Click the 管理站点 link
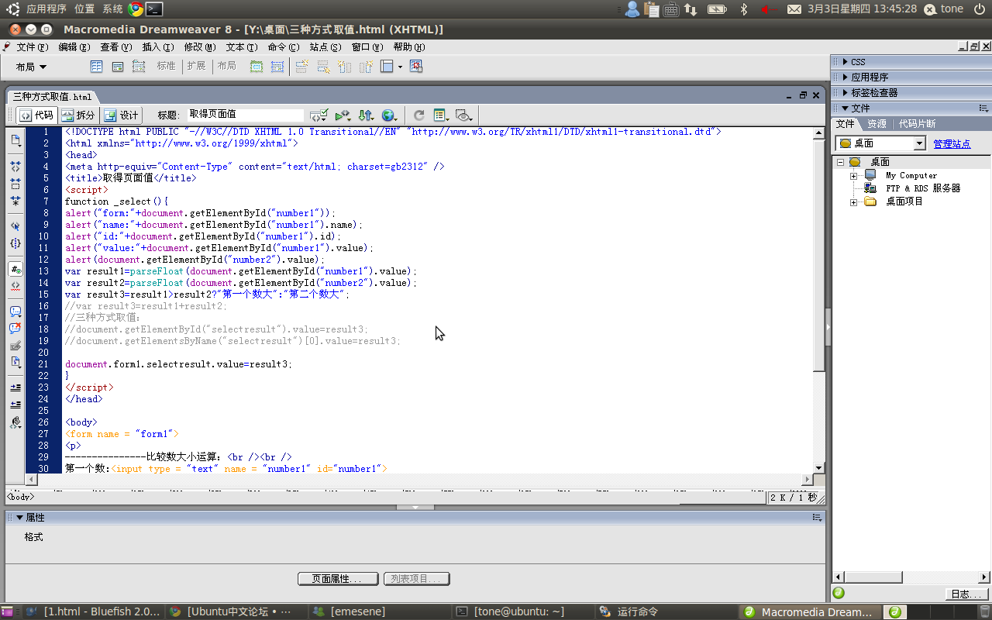992x620 pixels. pos(952,144)
